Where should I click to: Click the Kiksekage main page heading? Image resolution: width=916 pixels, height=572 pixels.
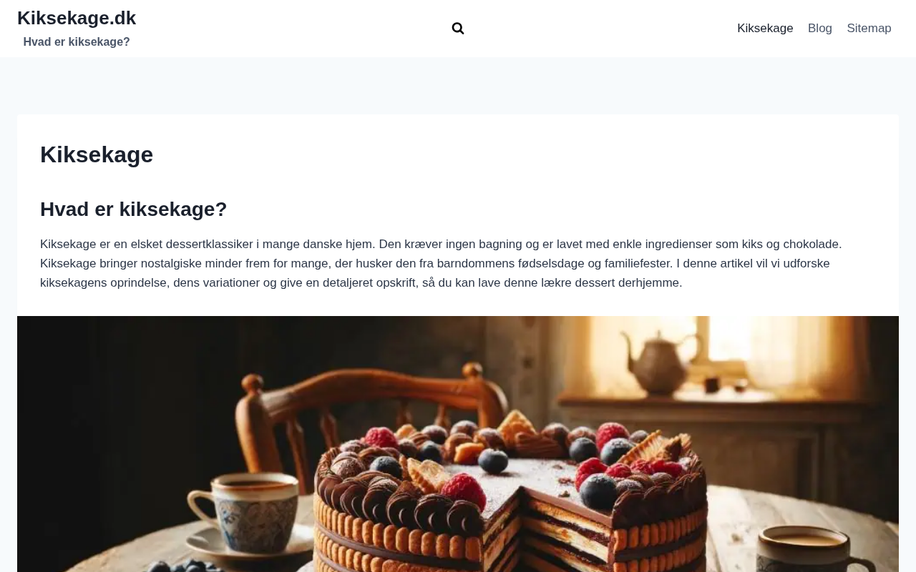(x=97, y=154)
